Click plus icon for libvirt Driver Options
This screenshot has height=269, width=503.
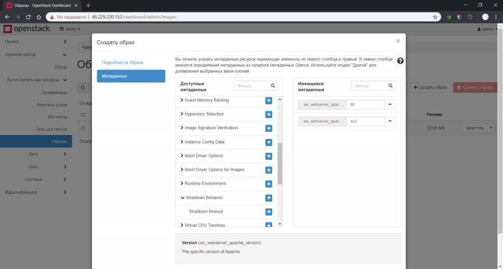coord(269,156)
